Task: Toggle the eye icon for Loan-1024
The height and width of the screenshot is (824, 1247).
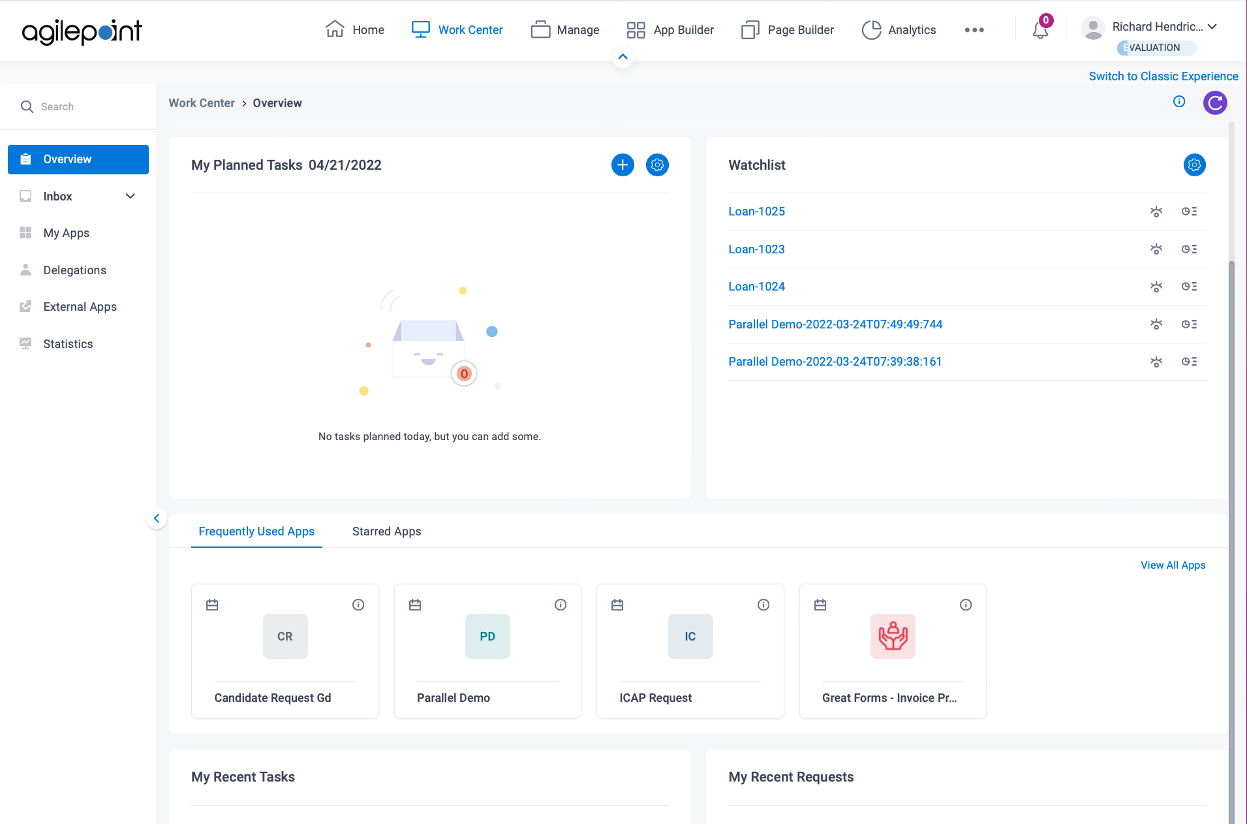Action: tap(1156, 287)
